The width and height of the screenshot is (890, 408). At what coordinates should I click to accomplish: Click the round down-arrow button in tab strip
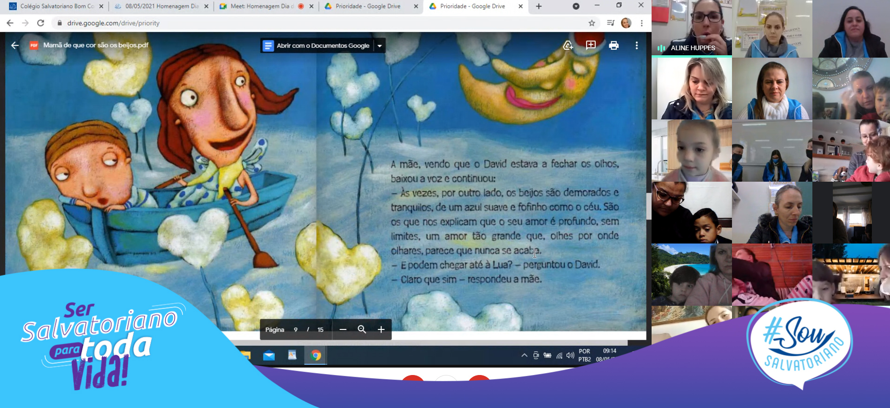[576, 7]
